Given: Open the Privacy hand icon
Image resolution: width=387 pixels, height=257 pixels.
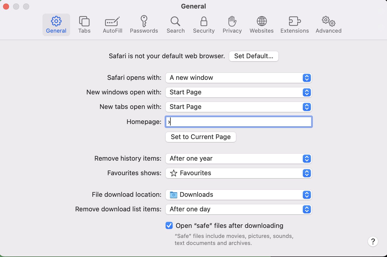Looking at the screenshot, I should coord(232,21).
